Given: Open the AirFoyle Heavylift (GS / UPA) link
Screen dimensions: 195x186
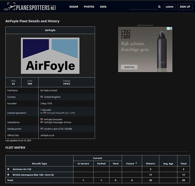Looking at the screenshot, I should pyautogui.click(x=61, y=113).
